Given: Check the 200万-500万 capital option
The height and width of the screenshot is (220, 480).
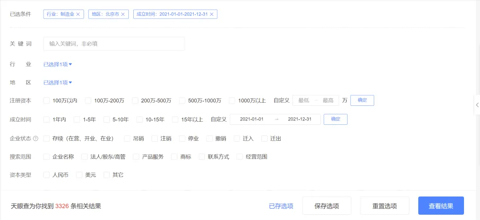Looking at the screenshot, I should 135,100.
